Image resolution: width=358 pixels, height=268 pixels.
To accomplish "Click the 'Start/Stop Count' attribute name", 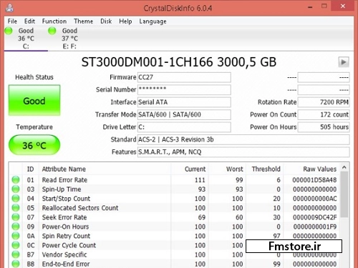I will tap(66, 199).
